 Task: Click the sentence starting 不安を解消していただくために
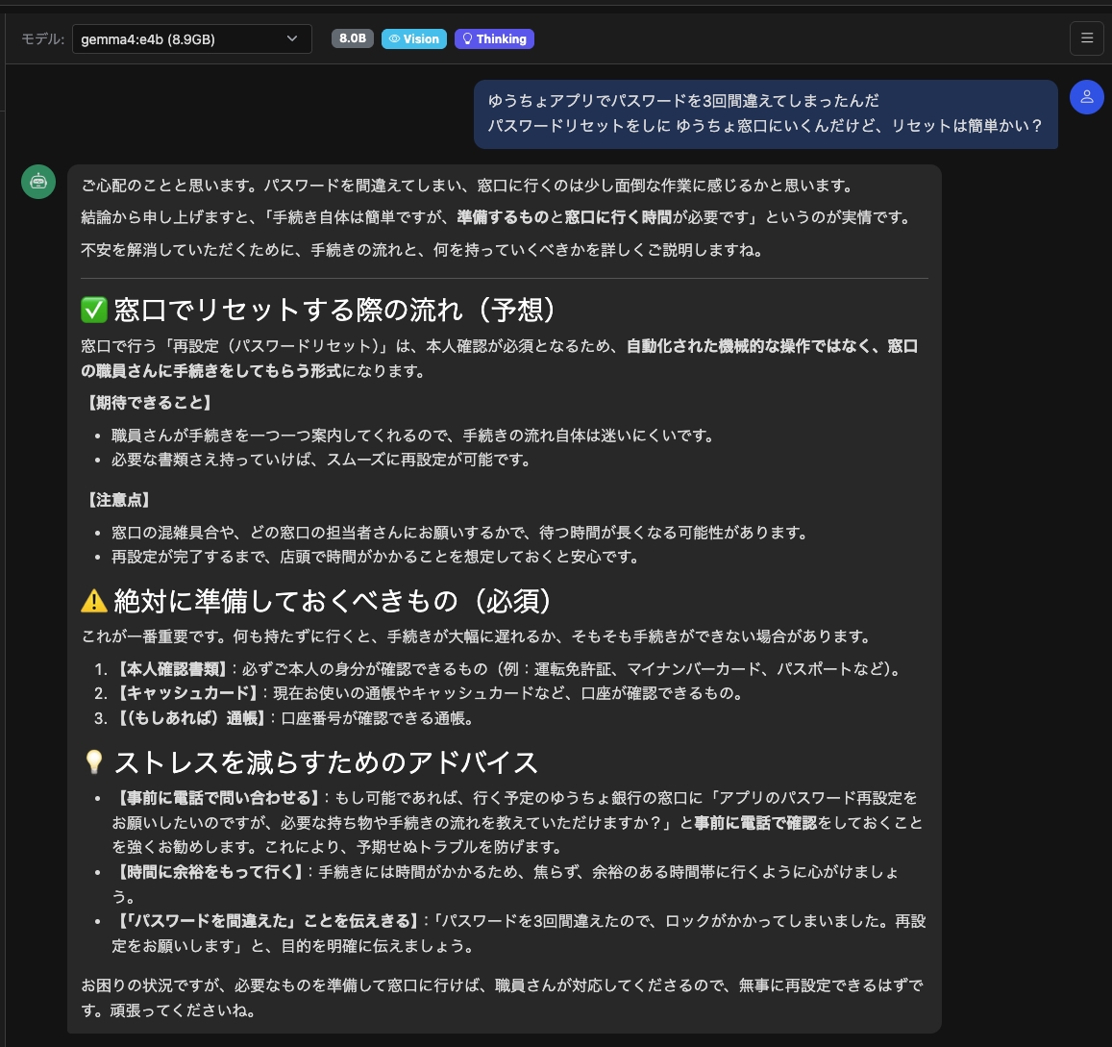coord(422,250)
